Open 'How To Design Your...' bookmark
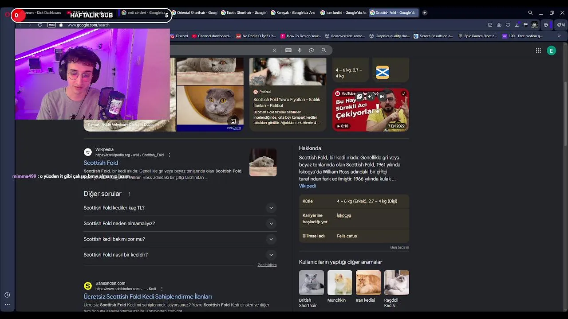This screenshot has height=319, width=568. (x=300, y=36)
